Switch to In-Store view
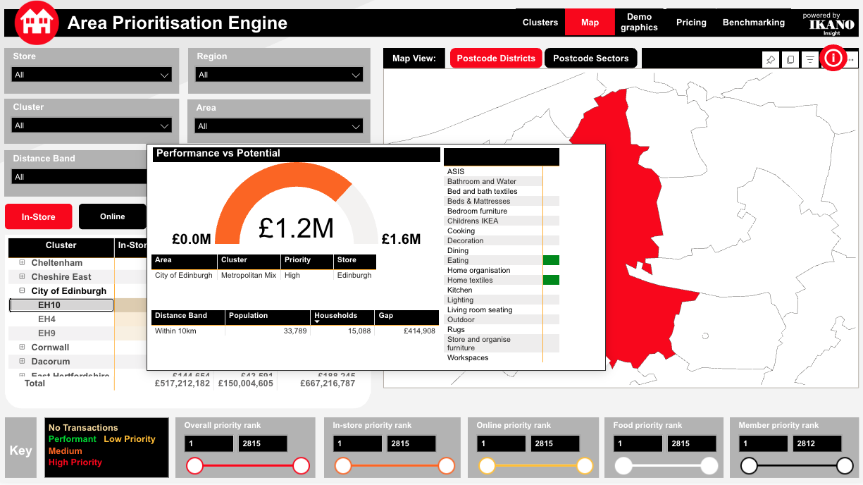The width and height of the screenshot is (863, 485). coord(39,216)
